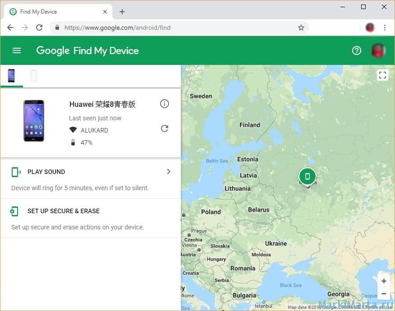Screen dimensions: 395x311
Task: Open the device info icon
Action: click(165, 104)
